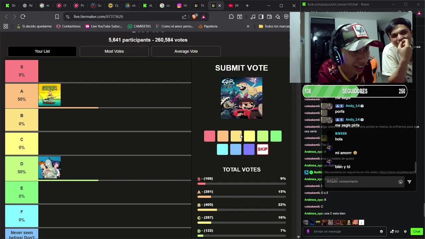
Task: Toggle the browser sidebar panel icon
Action: click(261, 17)
